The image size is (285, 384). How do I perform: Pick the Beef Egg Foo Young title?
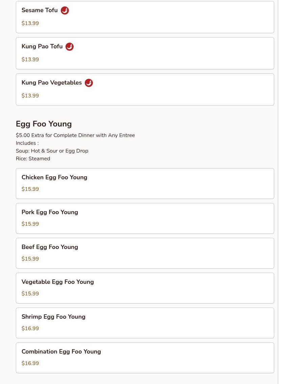[x=50, y=247]
